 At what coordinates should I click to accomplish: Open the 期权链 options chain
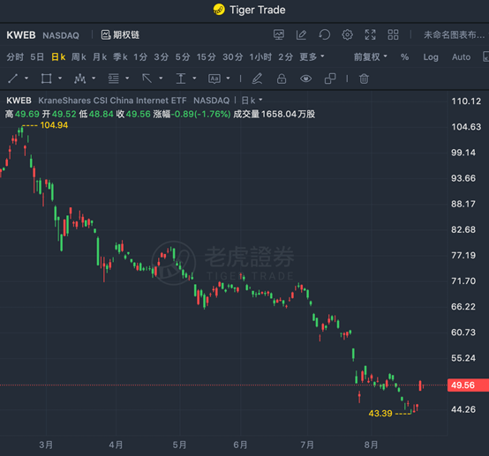click(x=120, y=35)
